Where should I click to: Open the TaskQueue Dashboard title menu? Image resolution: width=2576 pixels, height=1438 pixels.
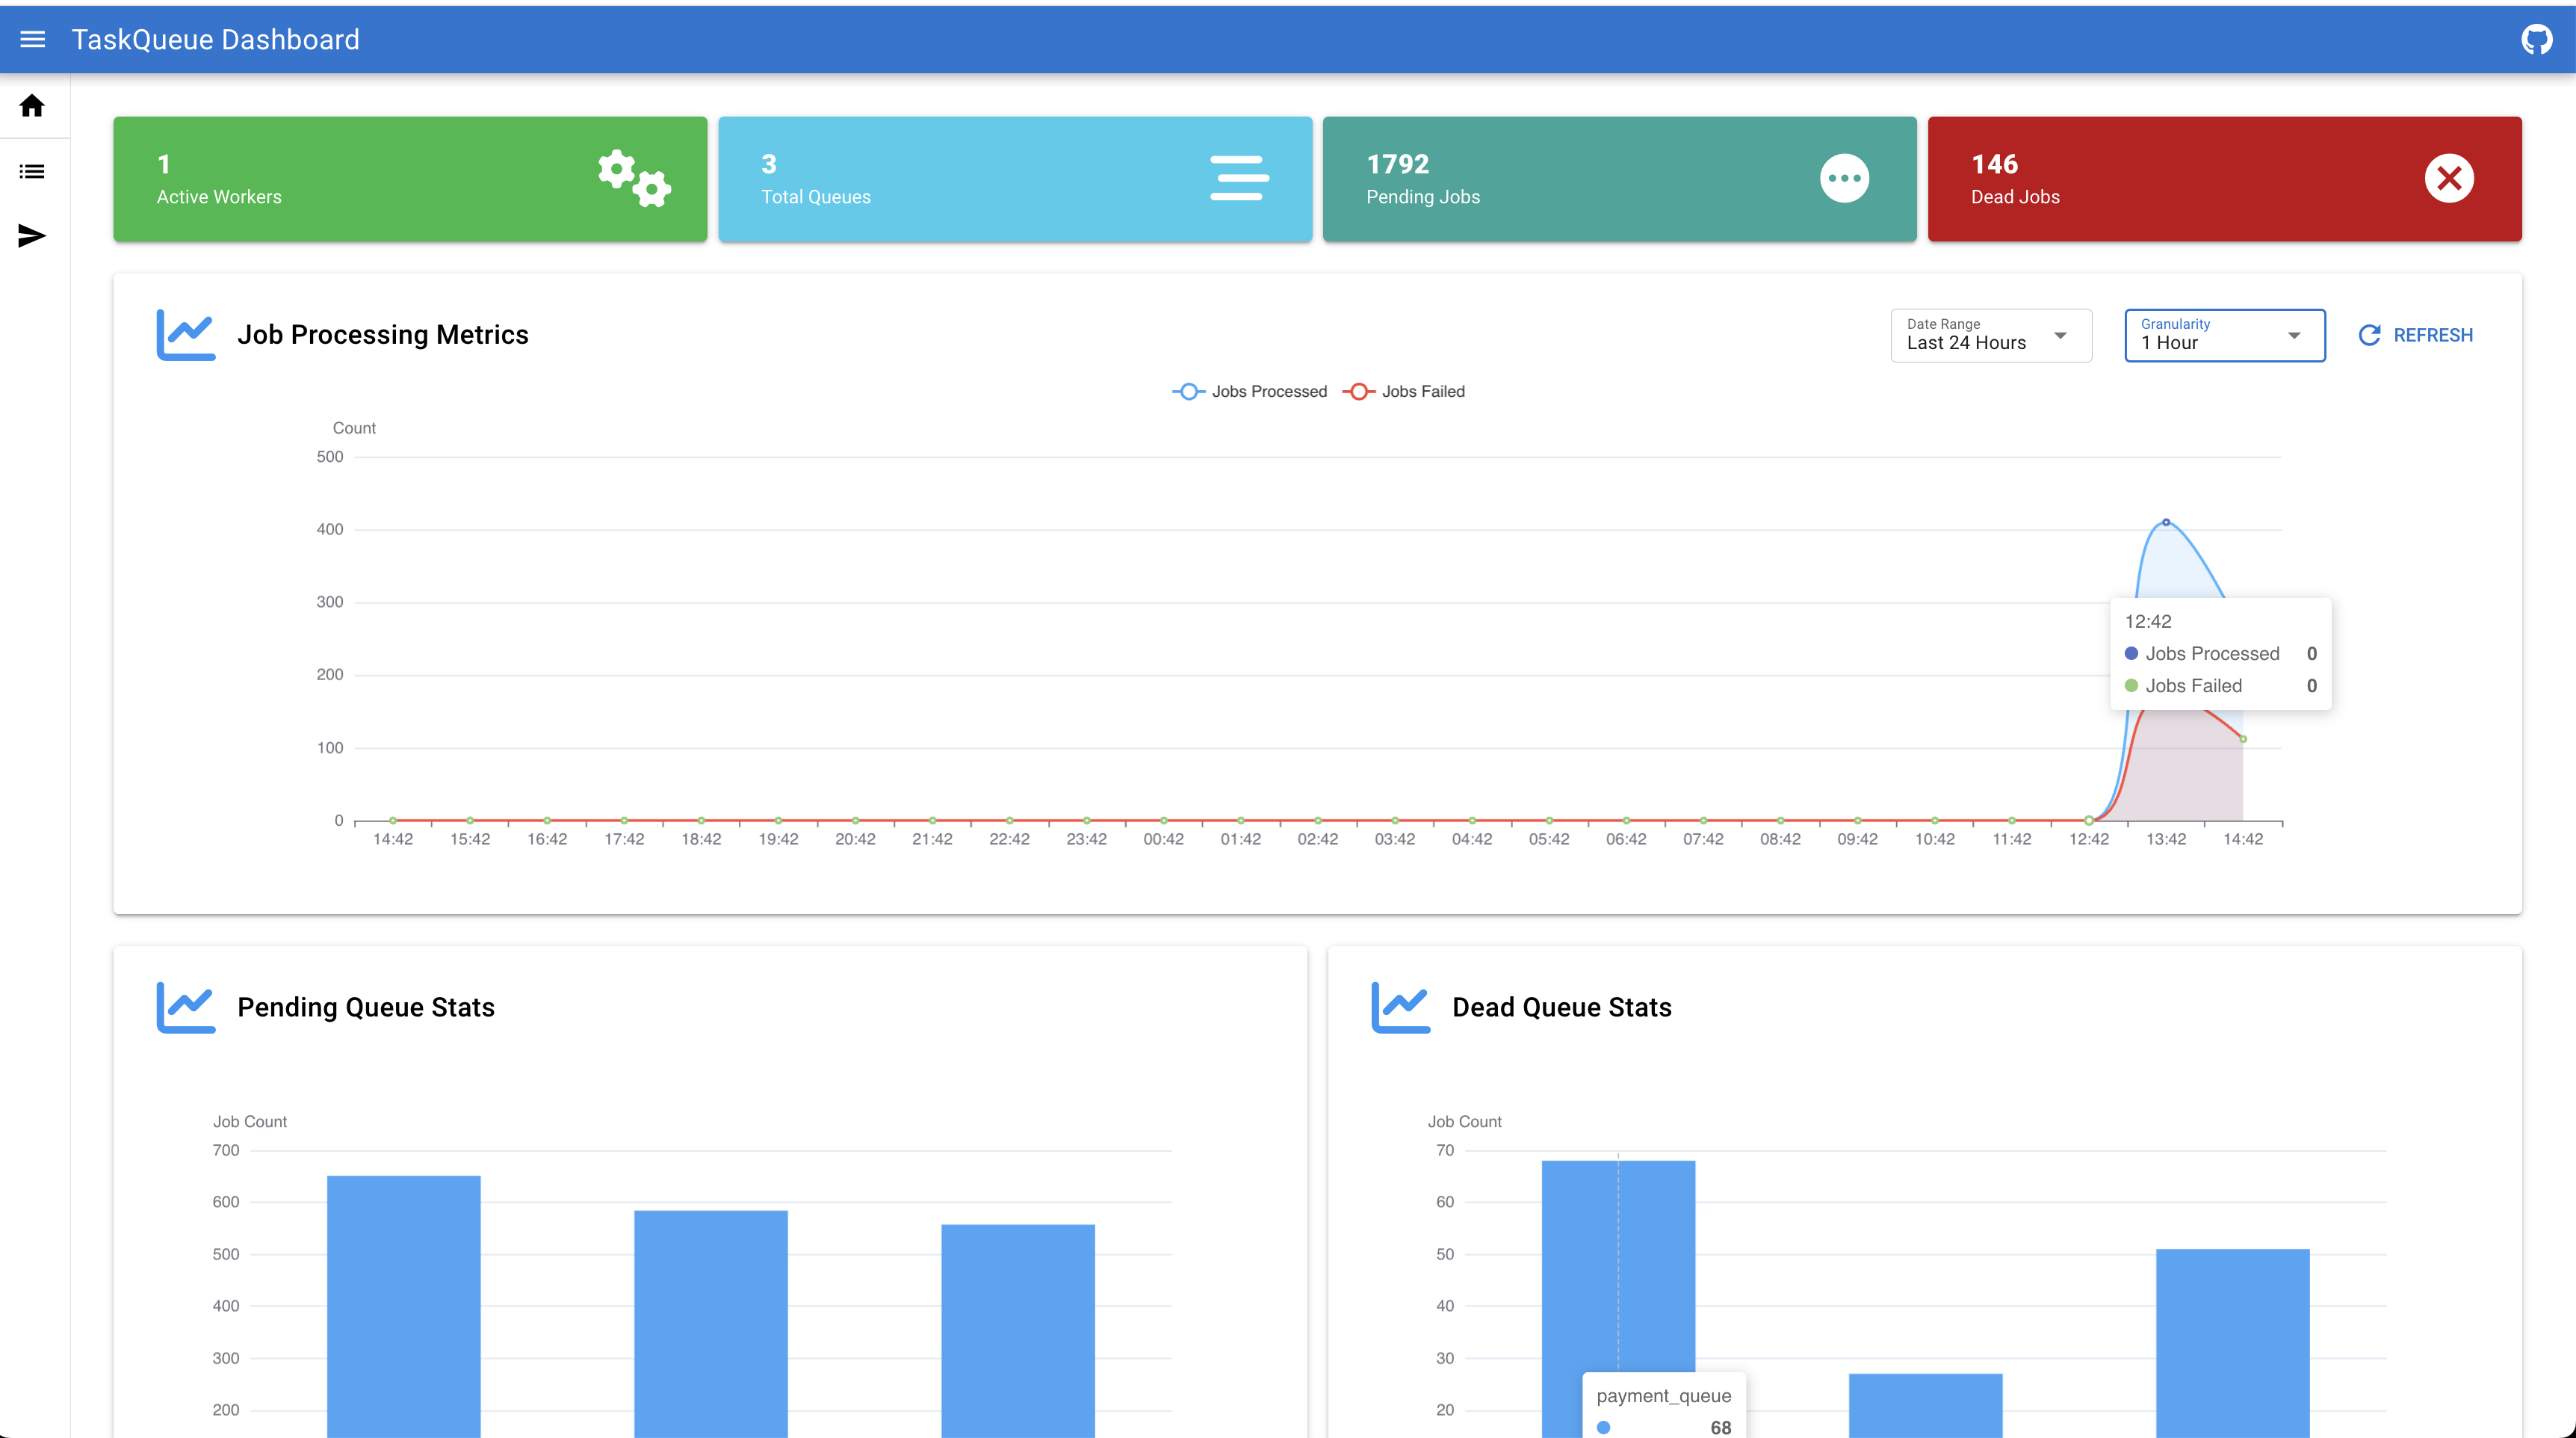pos(215,39)
